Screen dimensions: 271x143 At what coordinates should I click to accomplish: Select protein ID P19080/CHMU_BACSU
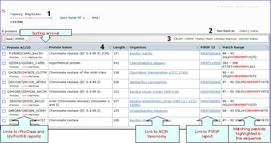tap(26, 54)
